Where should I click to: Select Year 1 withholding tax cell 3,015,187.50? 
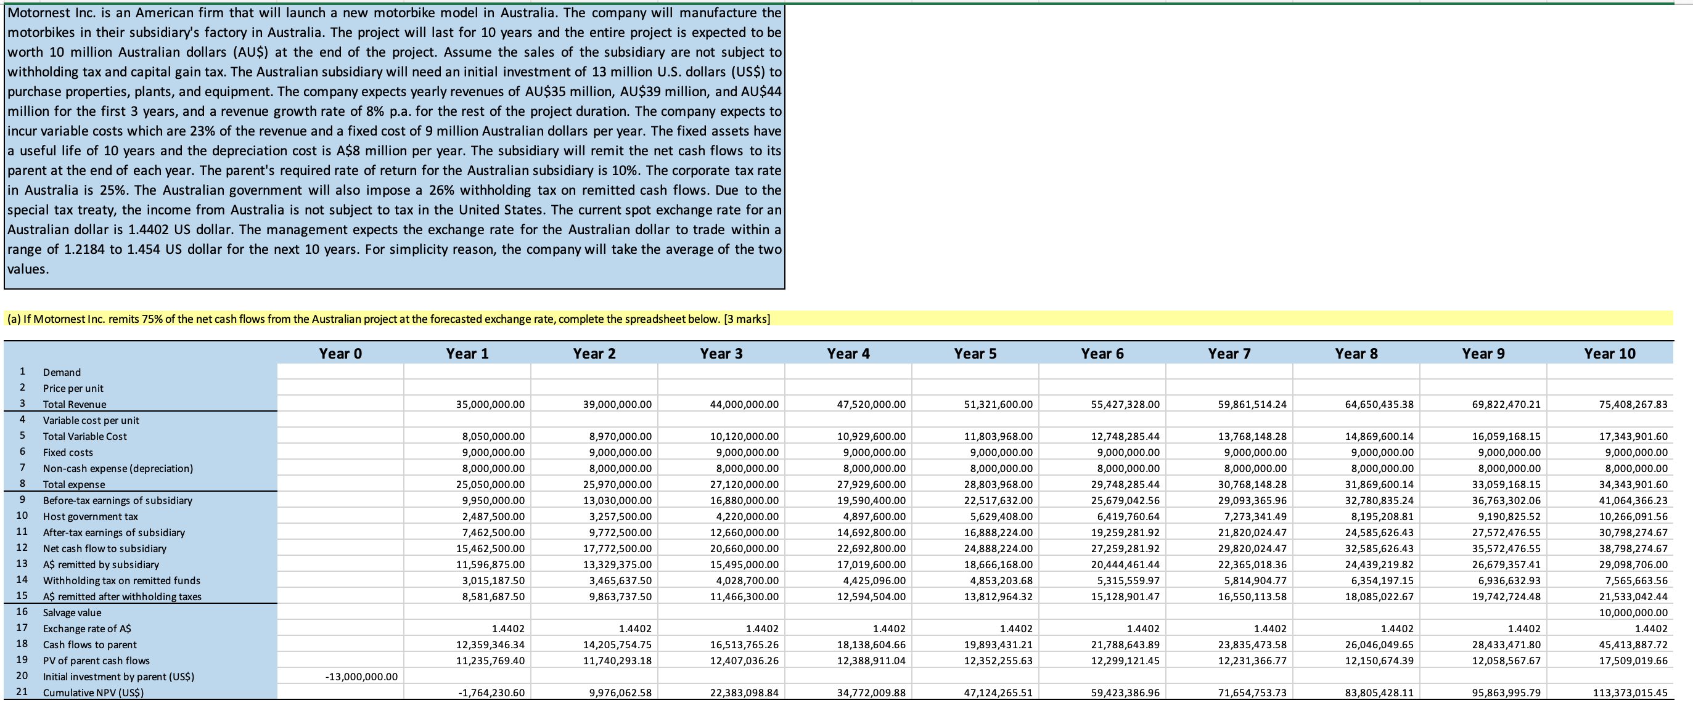pyautogui.click(x=493, y=580)
